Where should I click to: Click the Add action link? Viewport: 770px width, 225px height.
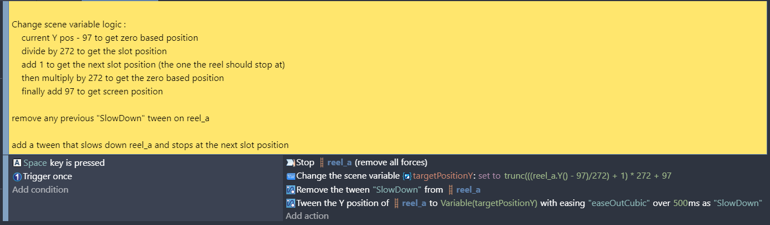pyautogui.click(x=307, y=216)
